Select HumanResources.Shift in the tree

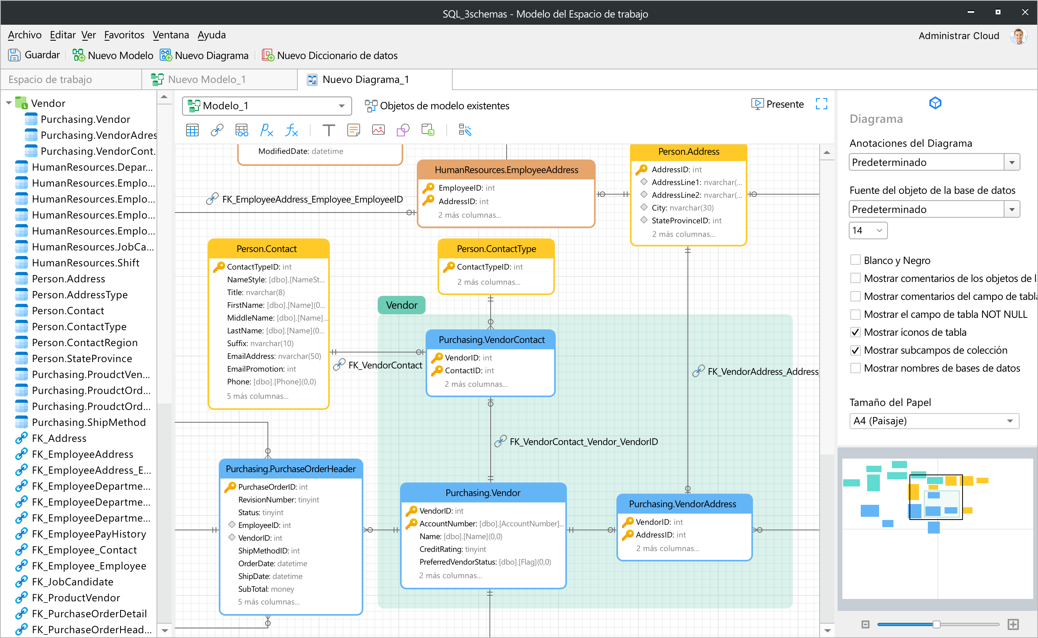pos(85,262)
